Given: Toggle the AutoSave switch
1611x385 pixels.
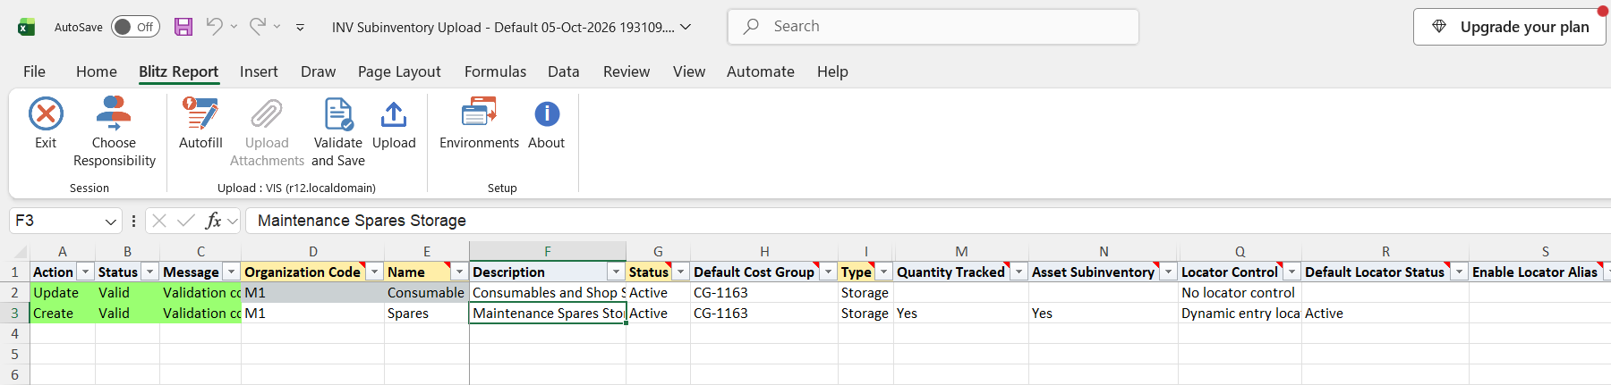Looking at the screenshot, I should pyautogui.click(x=135, y=27).
